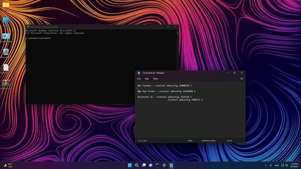
Task: Click the 'Ln 2, Col 1' status bar entry
Action: 143,141
